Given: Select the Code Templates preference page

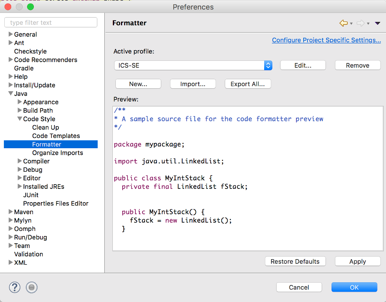Looking at the screenshot, I should pos(56,136).
